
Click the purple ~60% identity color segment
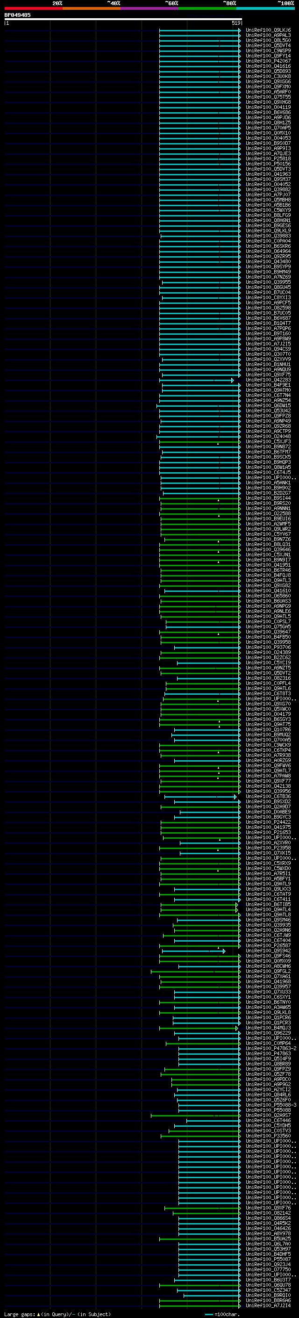pyautogui.click(x=150, y=8)
